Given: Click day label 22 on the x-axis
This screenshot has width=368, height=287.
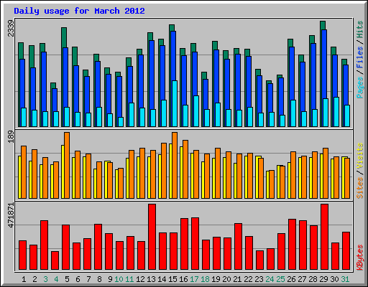Looking at the screenshot, I should 248,279.
